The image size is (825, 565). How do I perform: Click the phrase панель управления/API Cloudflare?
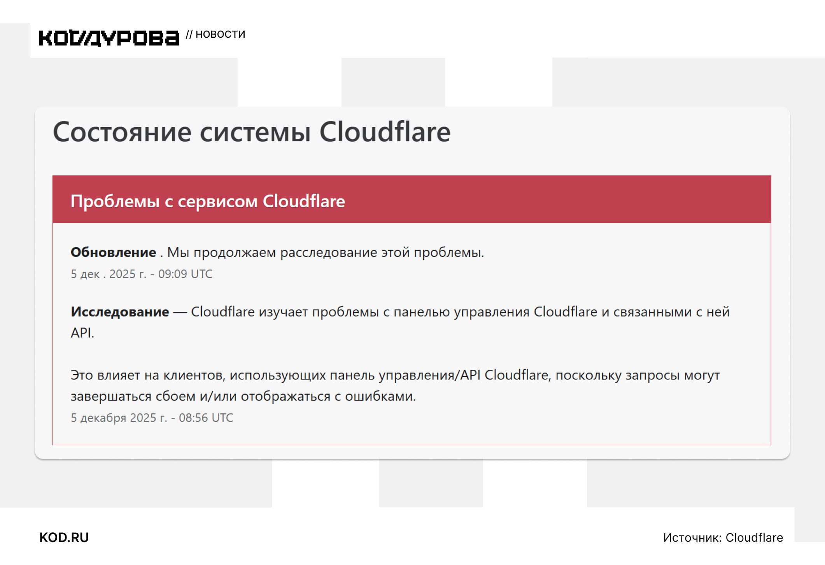[440, 375]
